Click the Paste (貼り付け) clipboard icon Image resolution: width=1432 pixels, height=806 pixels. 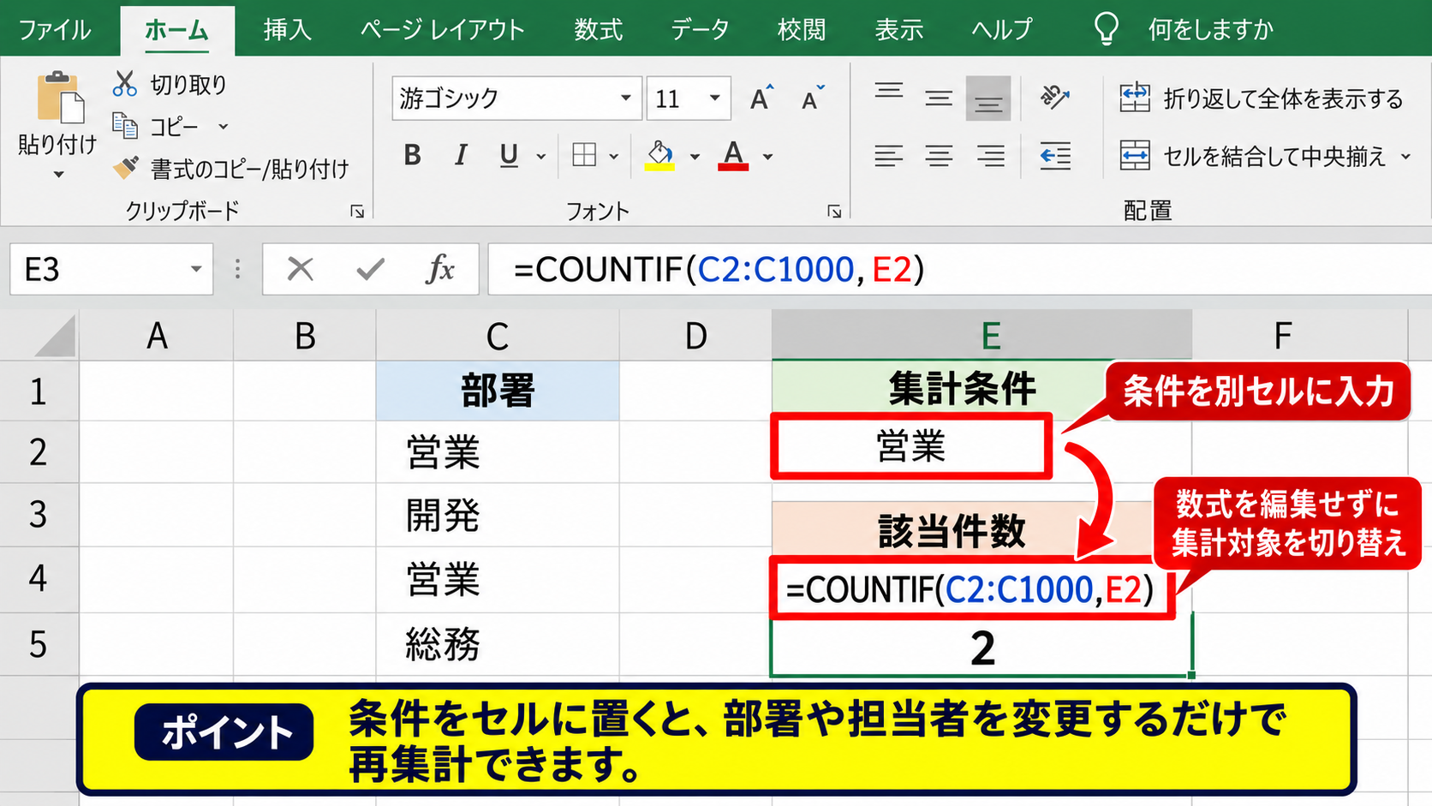(59, 98)
